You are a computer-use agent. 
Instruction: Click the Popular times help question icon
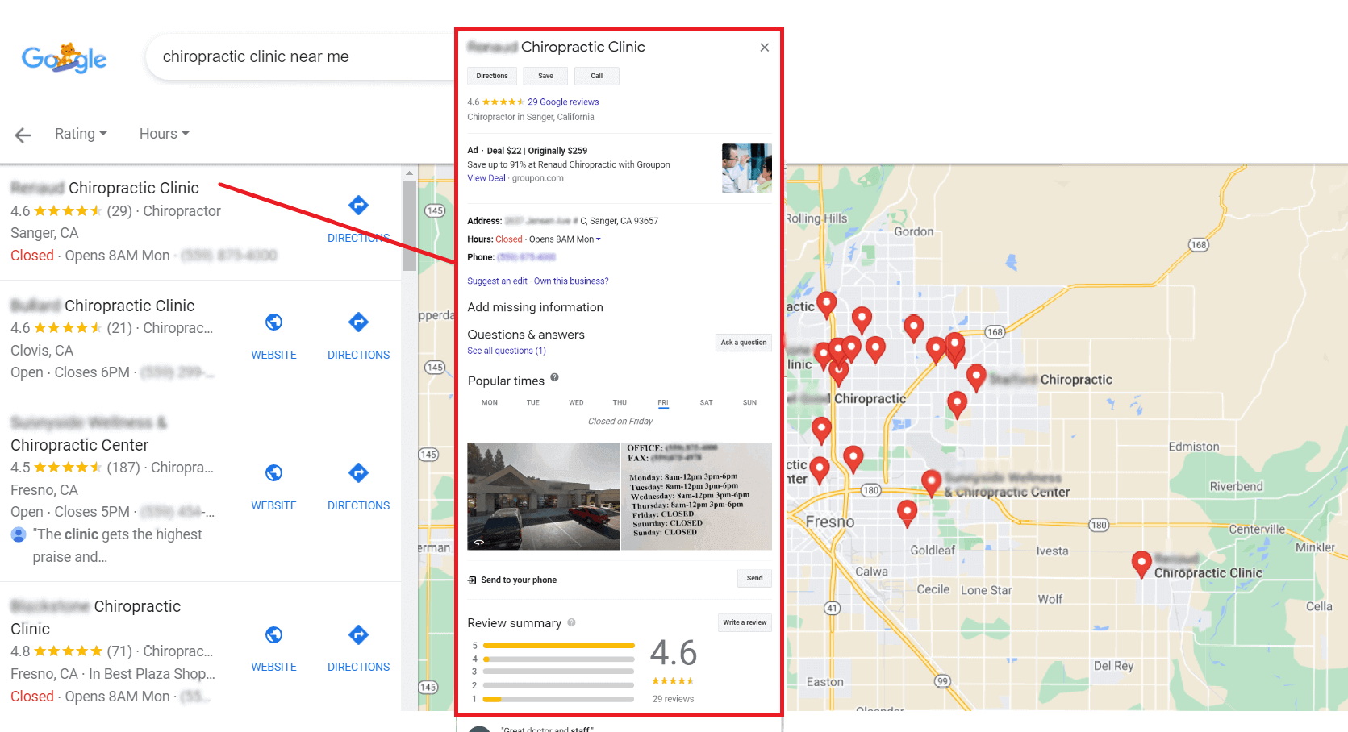554,377
